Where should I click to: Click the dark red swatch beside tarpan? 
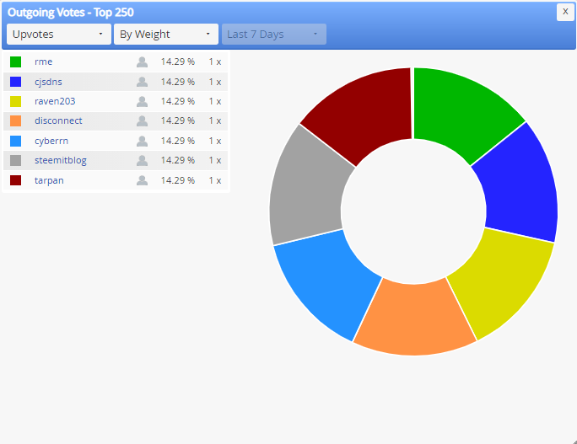[15, 180]
